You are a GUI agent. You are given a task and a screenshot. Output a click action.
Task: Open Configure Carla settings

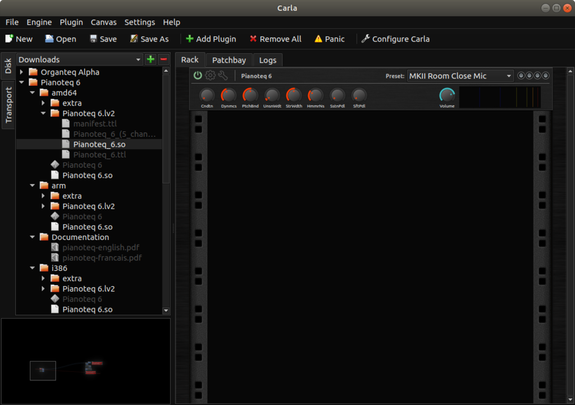pos(395,39)
